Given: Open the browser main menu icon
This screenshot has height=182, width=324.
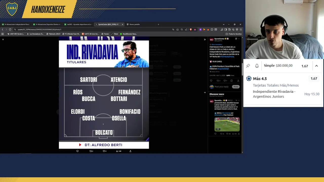Looking at the screenshot, I should coord(240,30).
